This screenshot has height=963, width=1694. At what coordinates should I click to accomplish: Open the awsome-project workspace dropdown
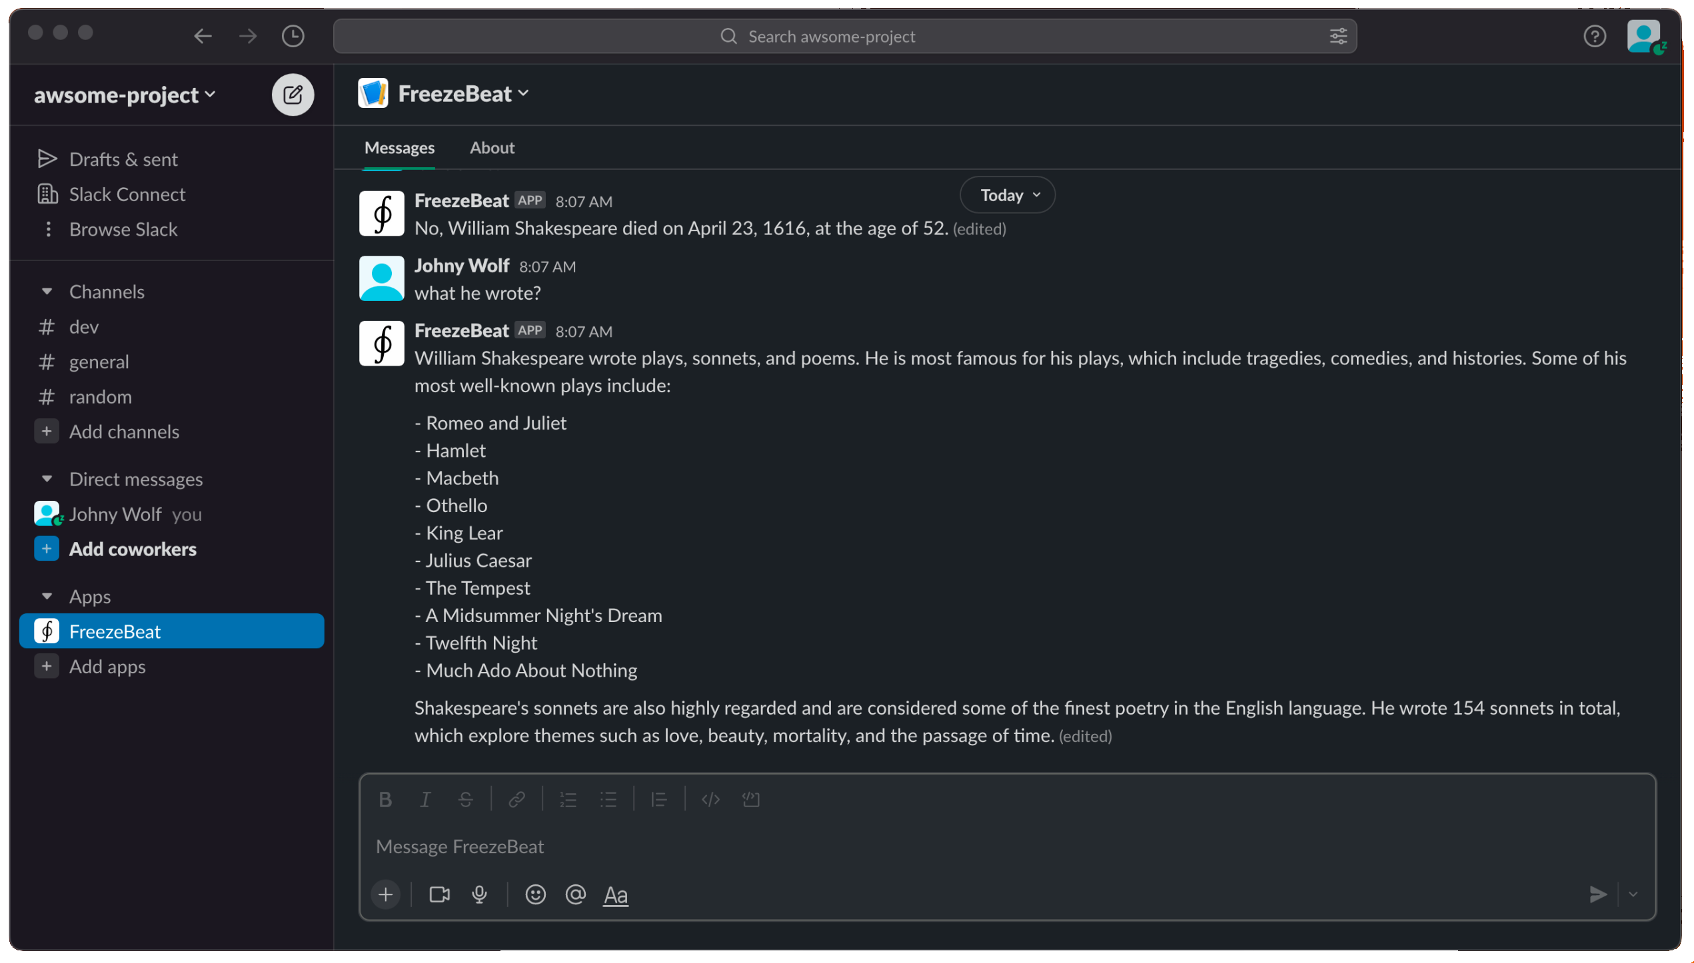125,95
